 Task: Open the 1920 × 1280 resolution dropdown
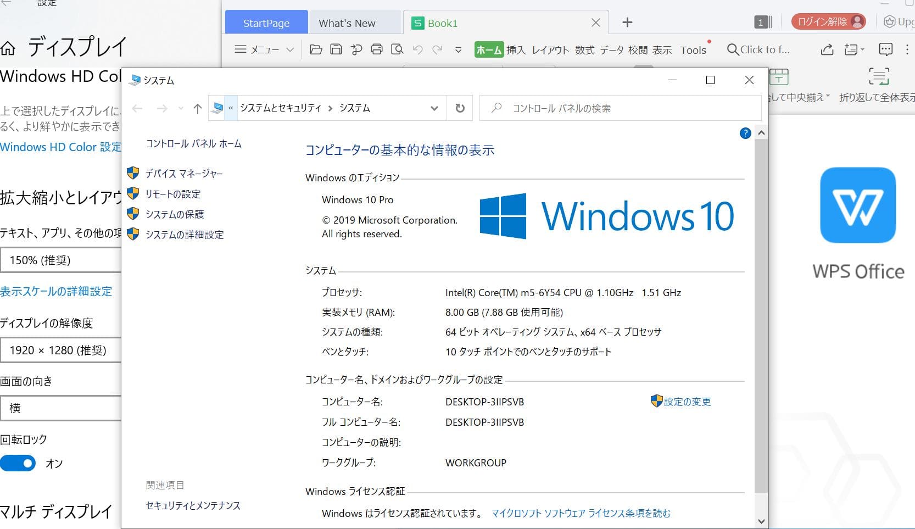coord(60,350)
